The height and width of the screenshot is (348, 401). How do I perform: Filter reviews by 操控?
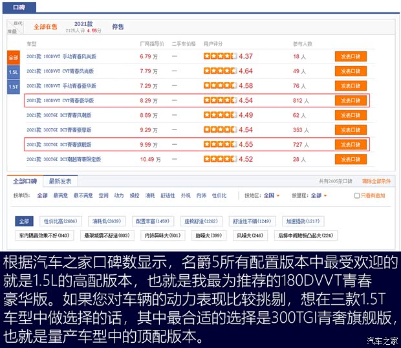coord(135,195)
